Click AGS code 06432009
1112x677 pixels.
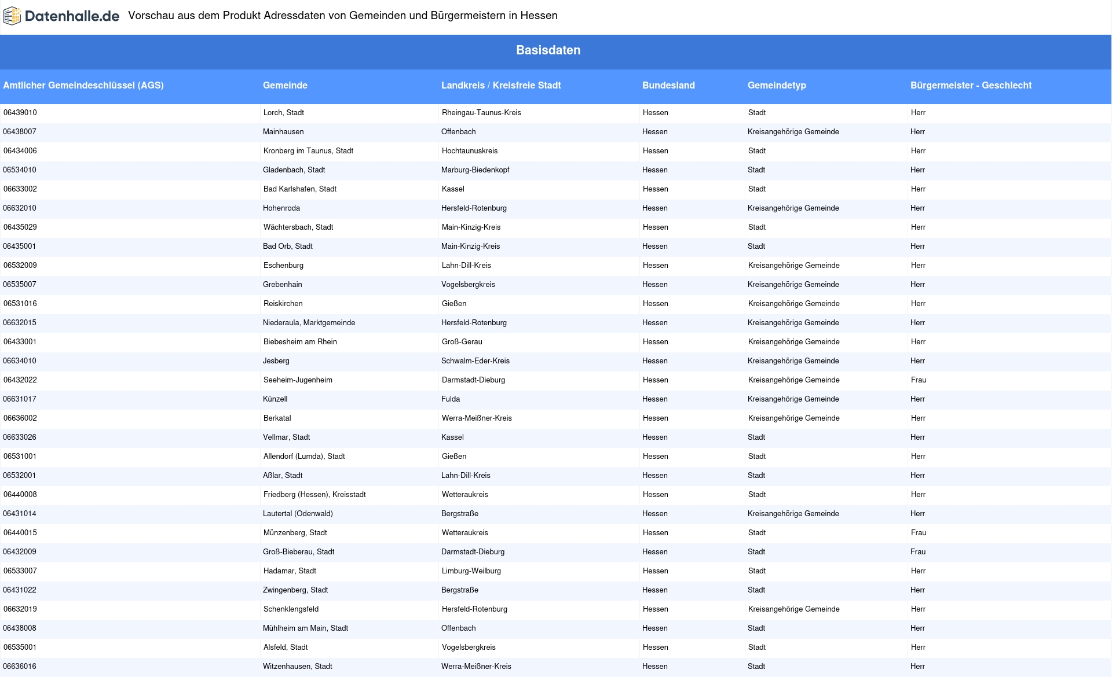tap(20, 552)
